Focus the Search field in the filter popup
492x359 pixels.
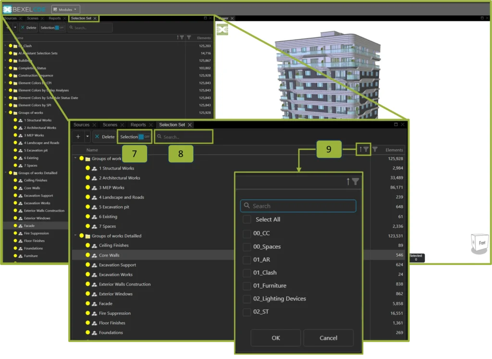(x=298, y=206)
